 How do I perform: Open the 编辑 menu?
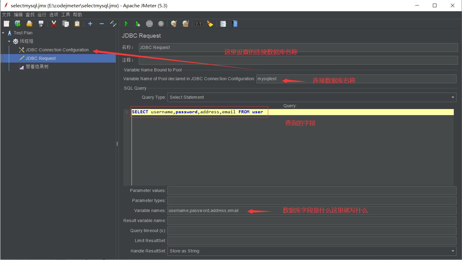coord(18,15)
